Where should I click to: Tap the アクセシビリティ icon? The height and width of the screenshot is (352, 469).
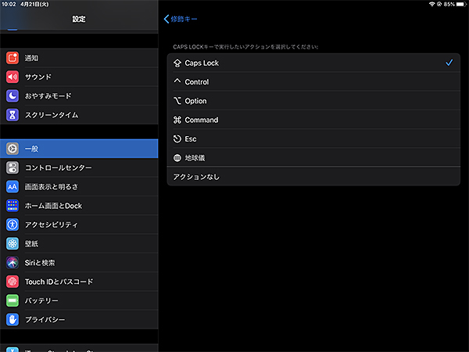tap(13, 225)
